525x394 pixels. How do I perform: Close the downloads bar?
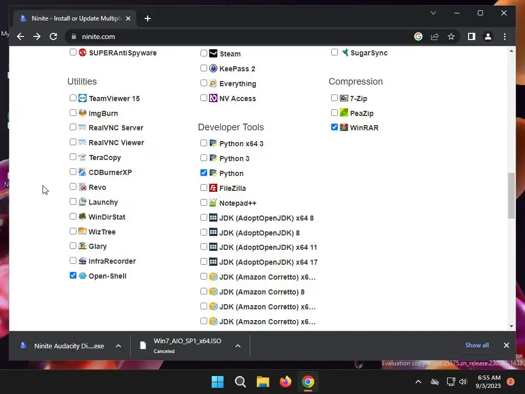tap(506, 345)
